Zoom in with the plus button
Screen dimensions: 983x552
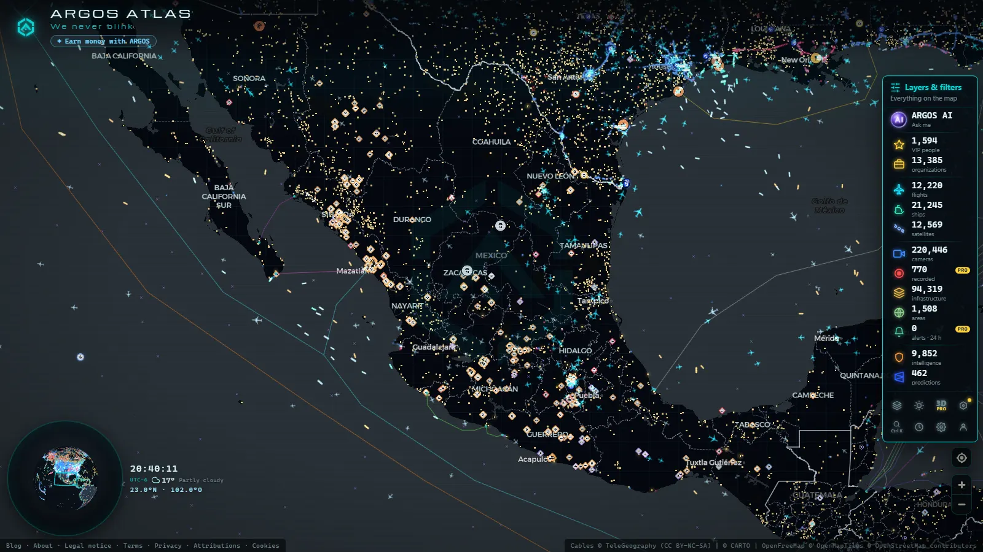(x=961, y=485)
